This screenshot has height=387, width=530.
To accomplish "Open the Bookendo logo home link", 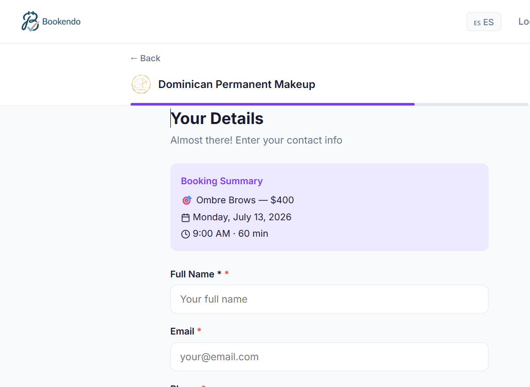I will coord(51,22).
